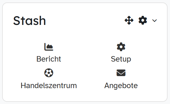View the stash report via chart icon

coord(49,47)
